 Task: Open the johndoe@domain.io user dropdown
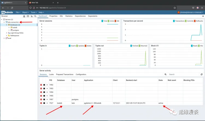pyautogui.click(x=190, y=12)
